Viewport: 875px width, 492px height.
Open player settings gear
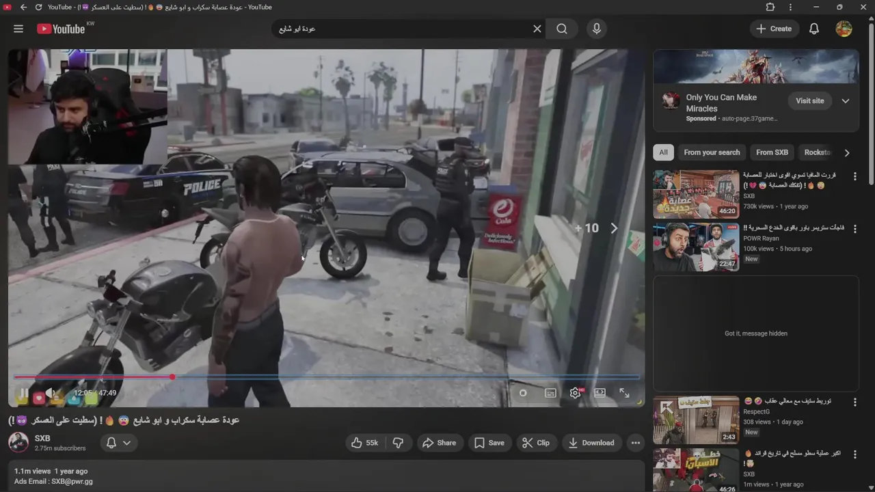(x=575, y=393)
